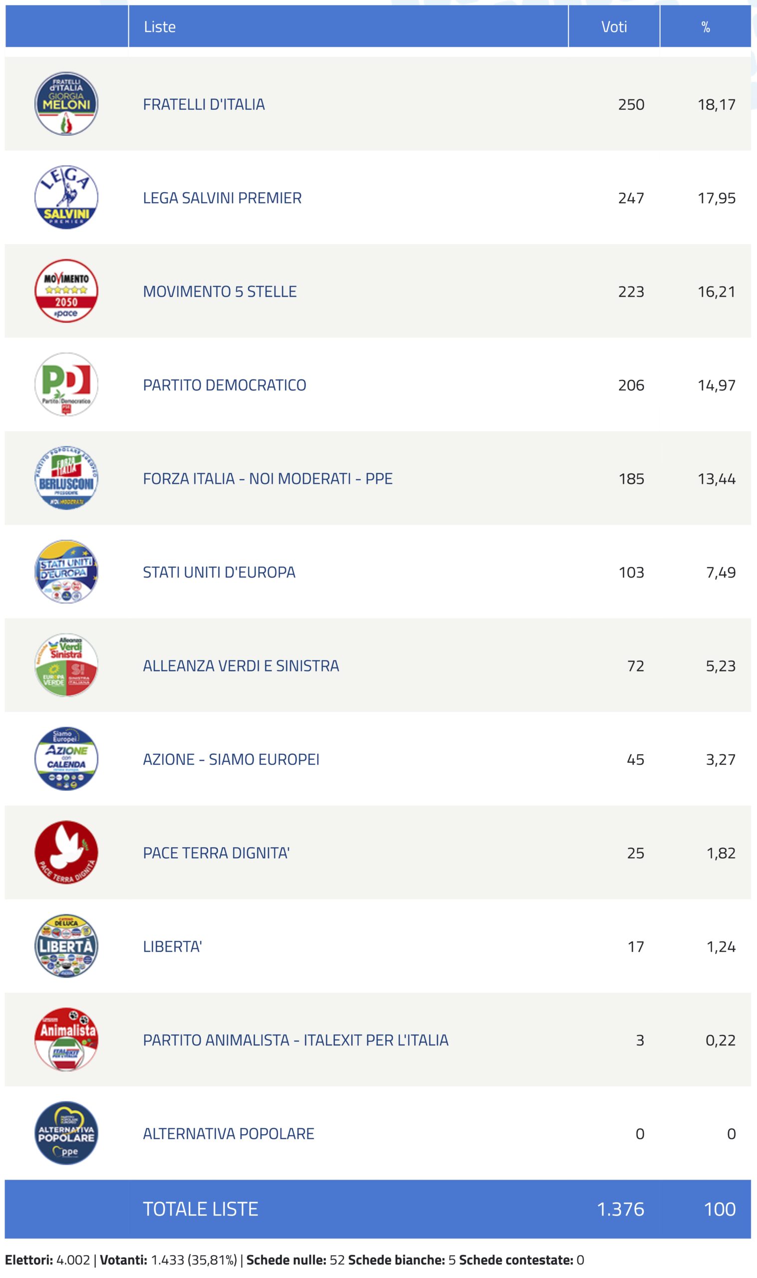The image size is (757, 1278).
Task: Click the TOTALE LISTE summary row
Action: [378, 1209]
